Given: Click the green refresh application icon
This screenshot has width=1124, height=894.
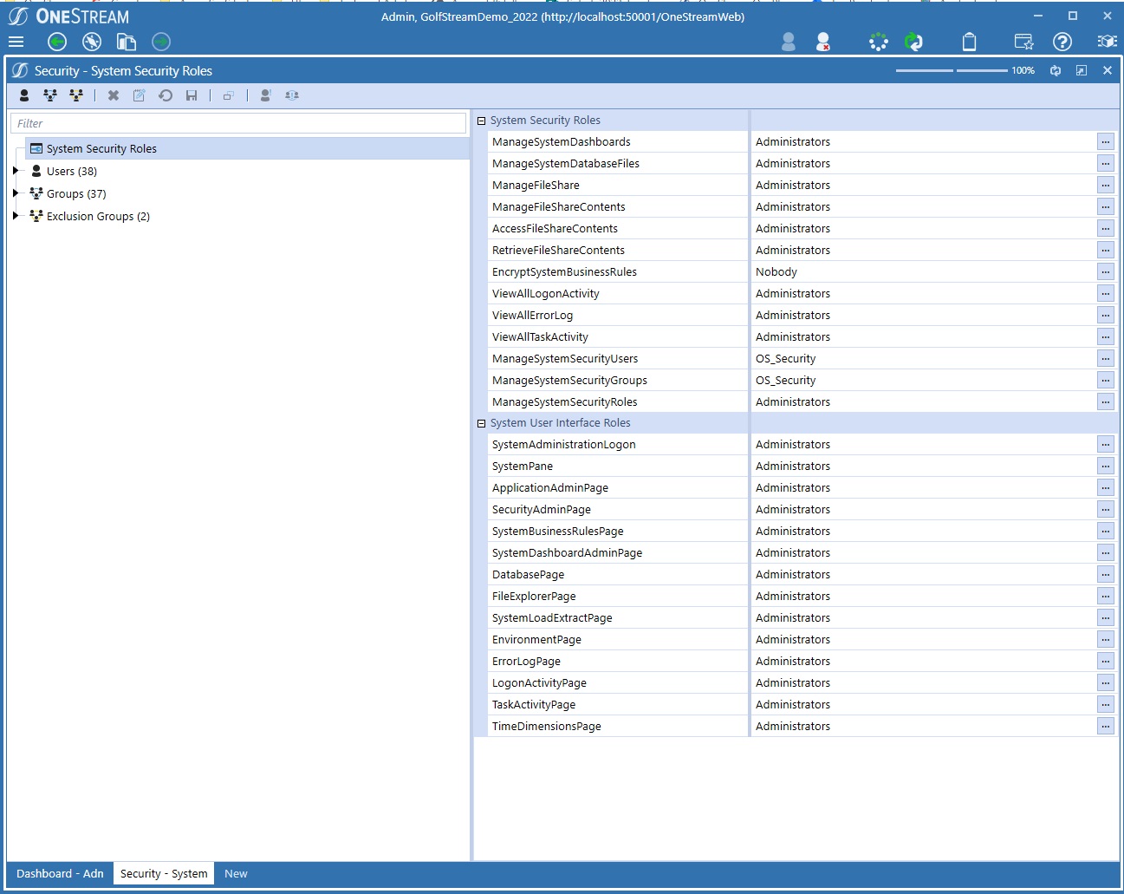Looking at the screenshot, I should (x=913, y=42).
